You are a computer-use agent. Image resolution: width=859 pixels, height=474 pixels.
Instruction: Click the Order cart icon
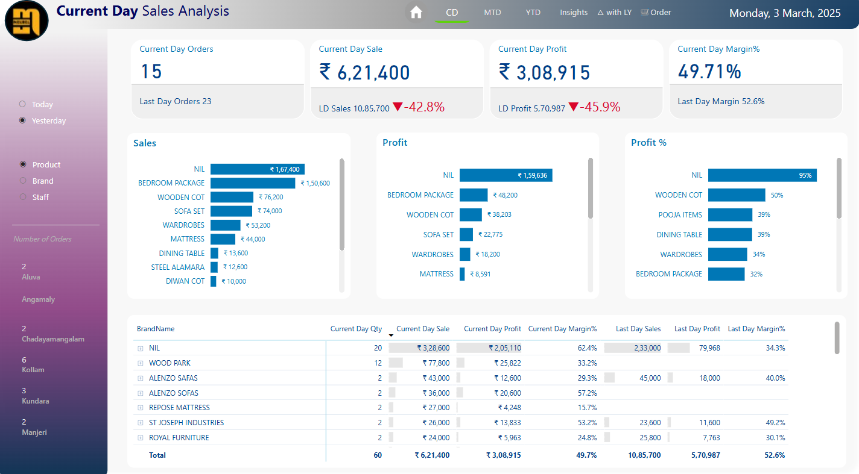[645, 12]
